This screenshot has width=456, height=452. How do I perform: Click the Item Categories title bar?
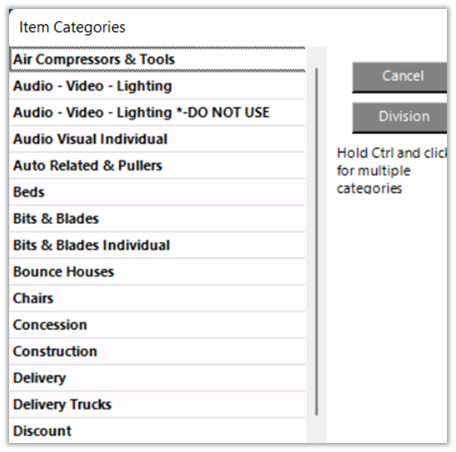point(194,27)
